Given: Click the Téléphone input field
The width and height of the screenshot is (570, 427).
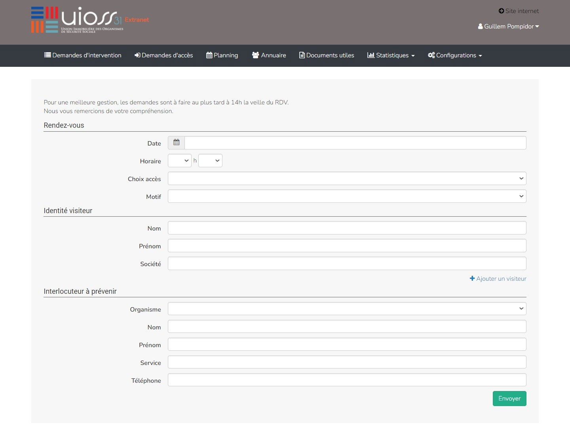Looking at the screenshot, I should (x=347, y=380).
